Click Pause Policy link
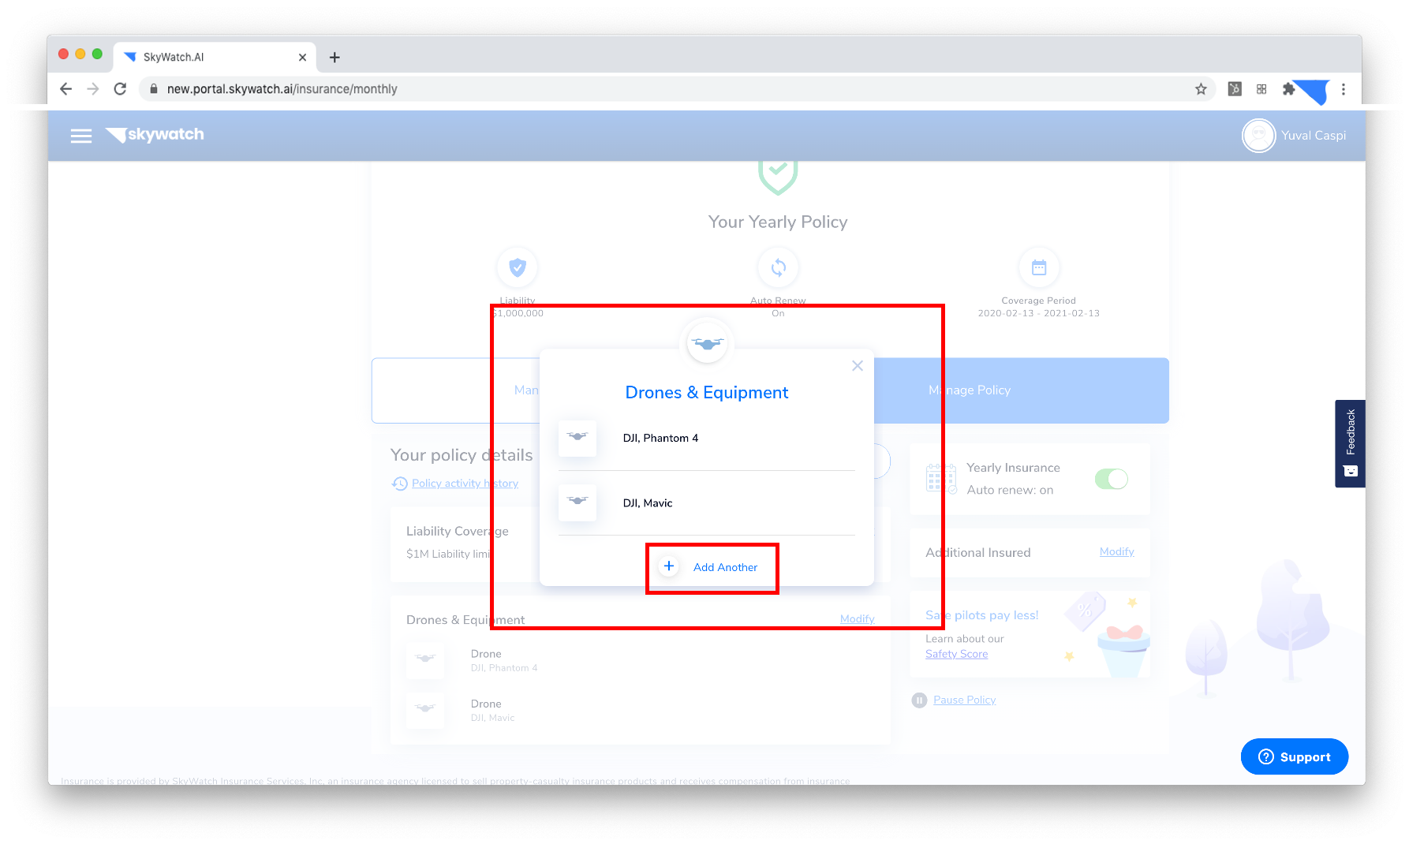1409x844 pixels. click(x=964, y=700)
